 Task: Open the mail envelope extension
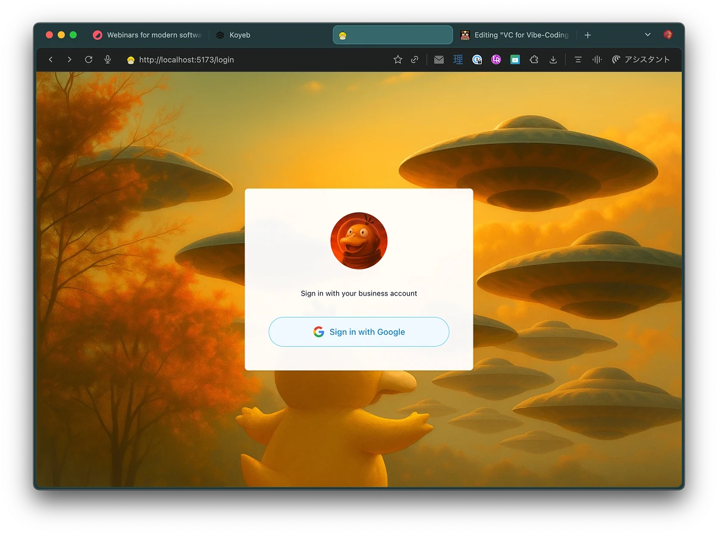[x=439, y=59]
